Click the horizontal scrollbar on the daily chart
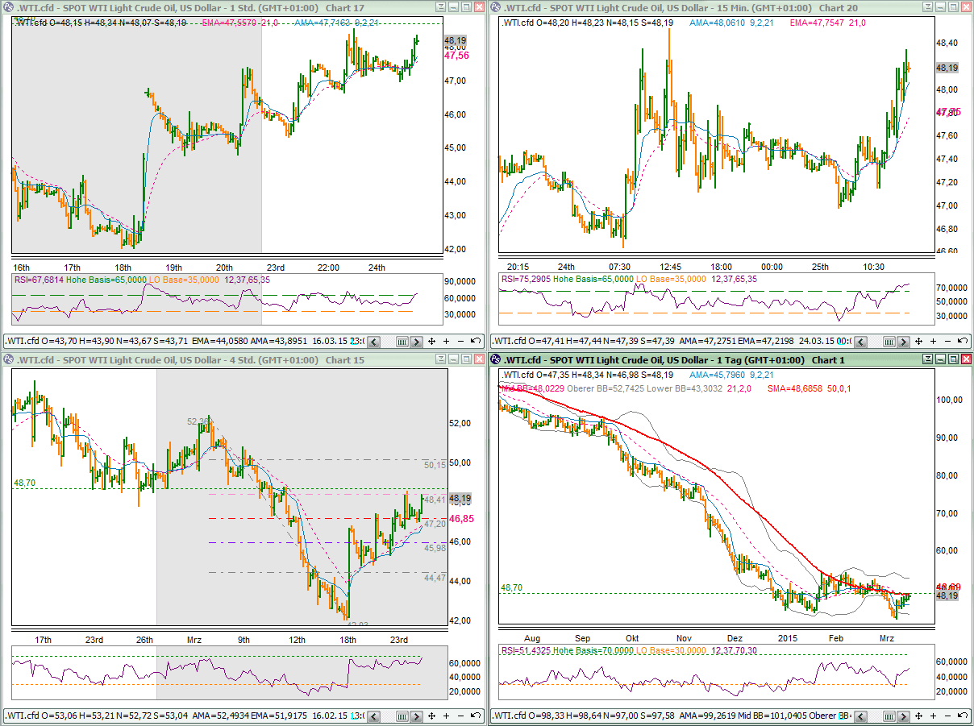974x726 pixels. (875, 715)
